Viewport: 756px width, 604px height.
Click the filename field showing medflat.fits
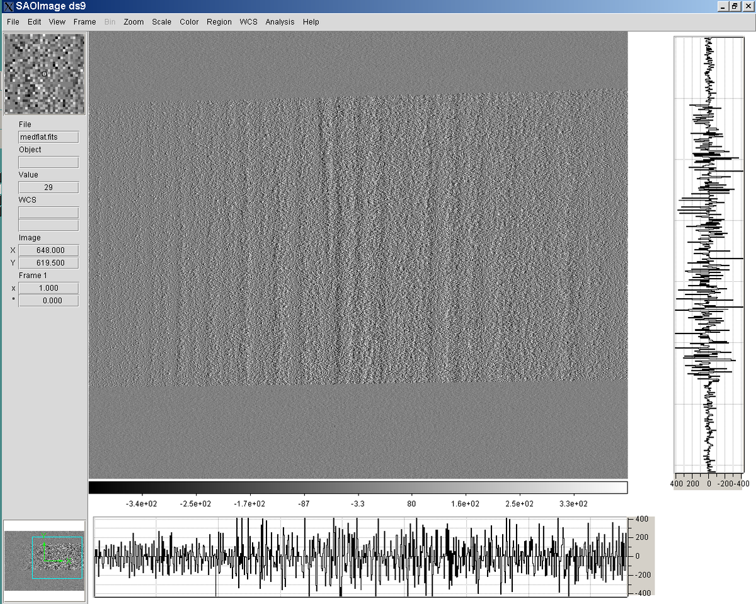pyautogui.click(x=48, y=137)
